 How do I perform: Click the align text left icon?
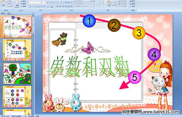click(x=57, y=6)
